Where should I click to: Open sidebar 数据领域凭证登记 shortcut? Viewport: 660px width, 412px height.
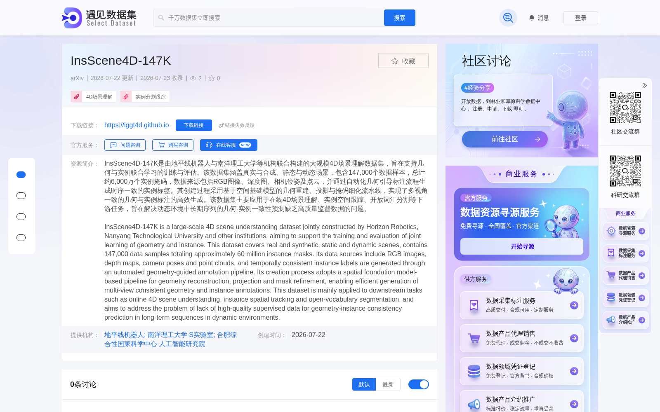click(x=626, y=298)
